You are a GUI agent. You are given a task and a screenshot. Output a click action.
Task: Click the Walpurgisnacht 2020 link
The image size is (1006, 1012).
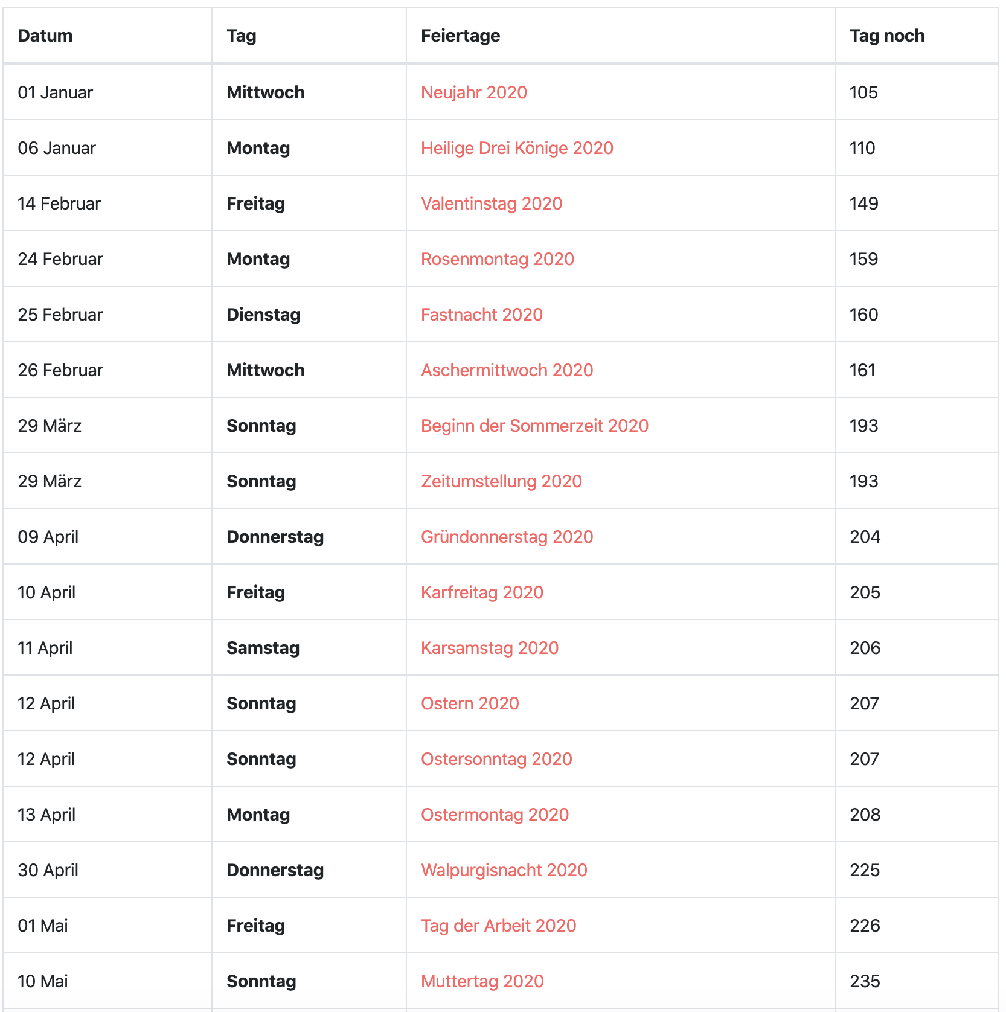pos(504,870)
